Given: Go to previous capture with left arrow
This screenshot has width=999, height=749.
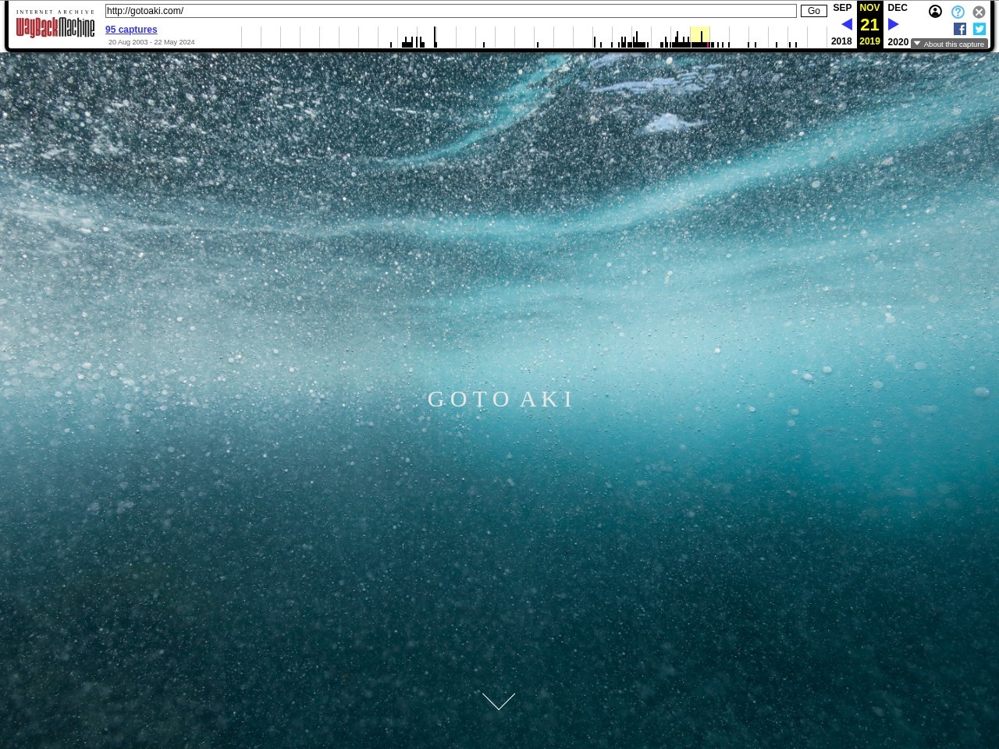Looking at the screenshot, I should click(847, 24).
